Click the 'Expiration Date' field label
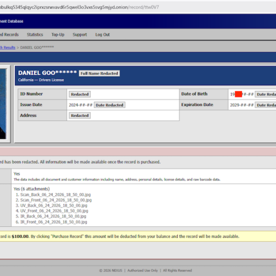Image resolution: width=276 pixels, height=276 pixels. click(197, 104)
